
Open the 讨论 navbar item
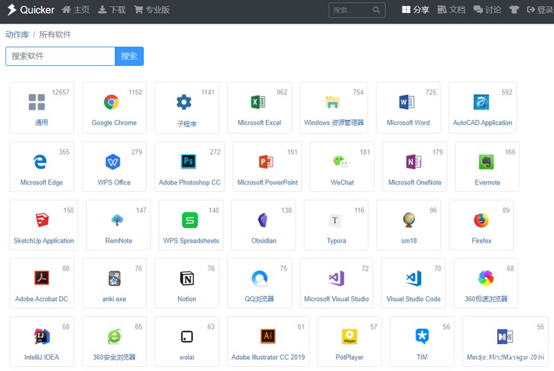[x=488, y=10]
